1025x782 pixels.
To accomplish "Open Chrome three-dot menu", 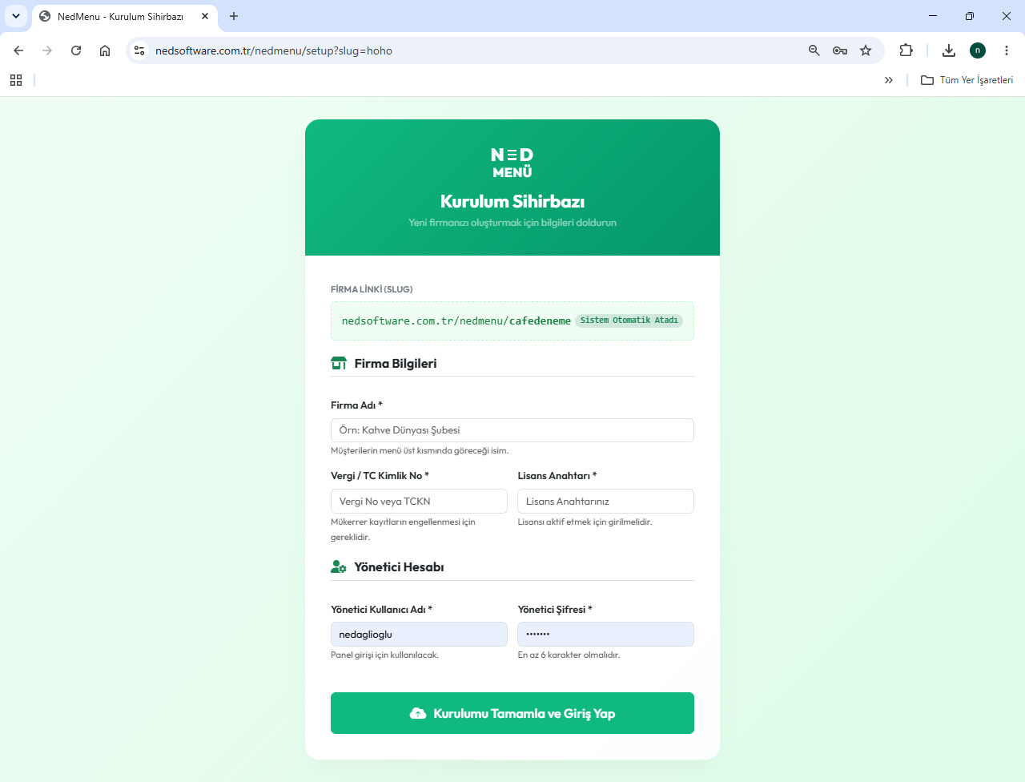I will pos(1007,50).
